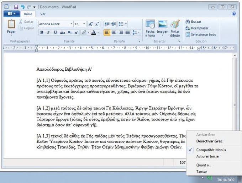Viewport: 242px width, 183px height.
Task: Click in the document heading Ἀπολλόδωρος Βιβλιοθήκη
Action: point(64,69)
